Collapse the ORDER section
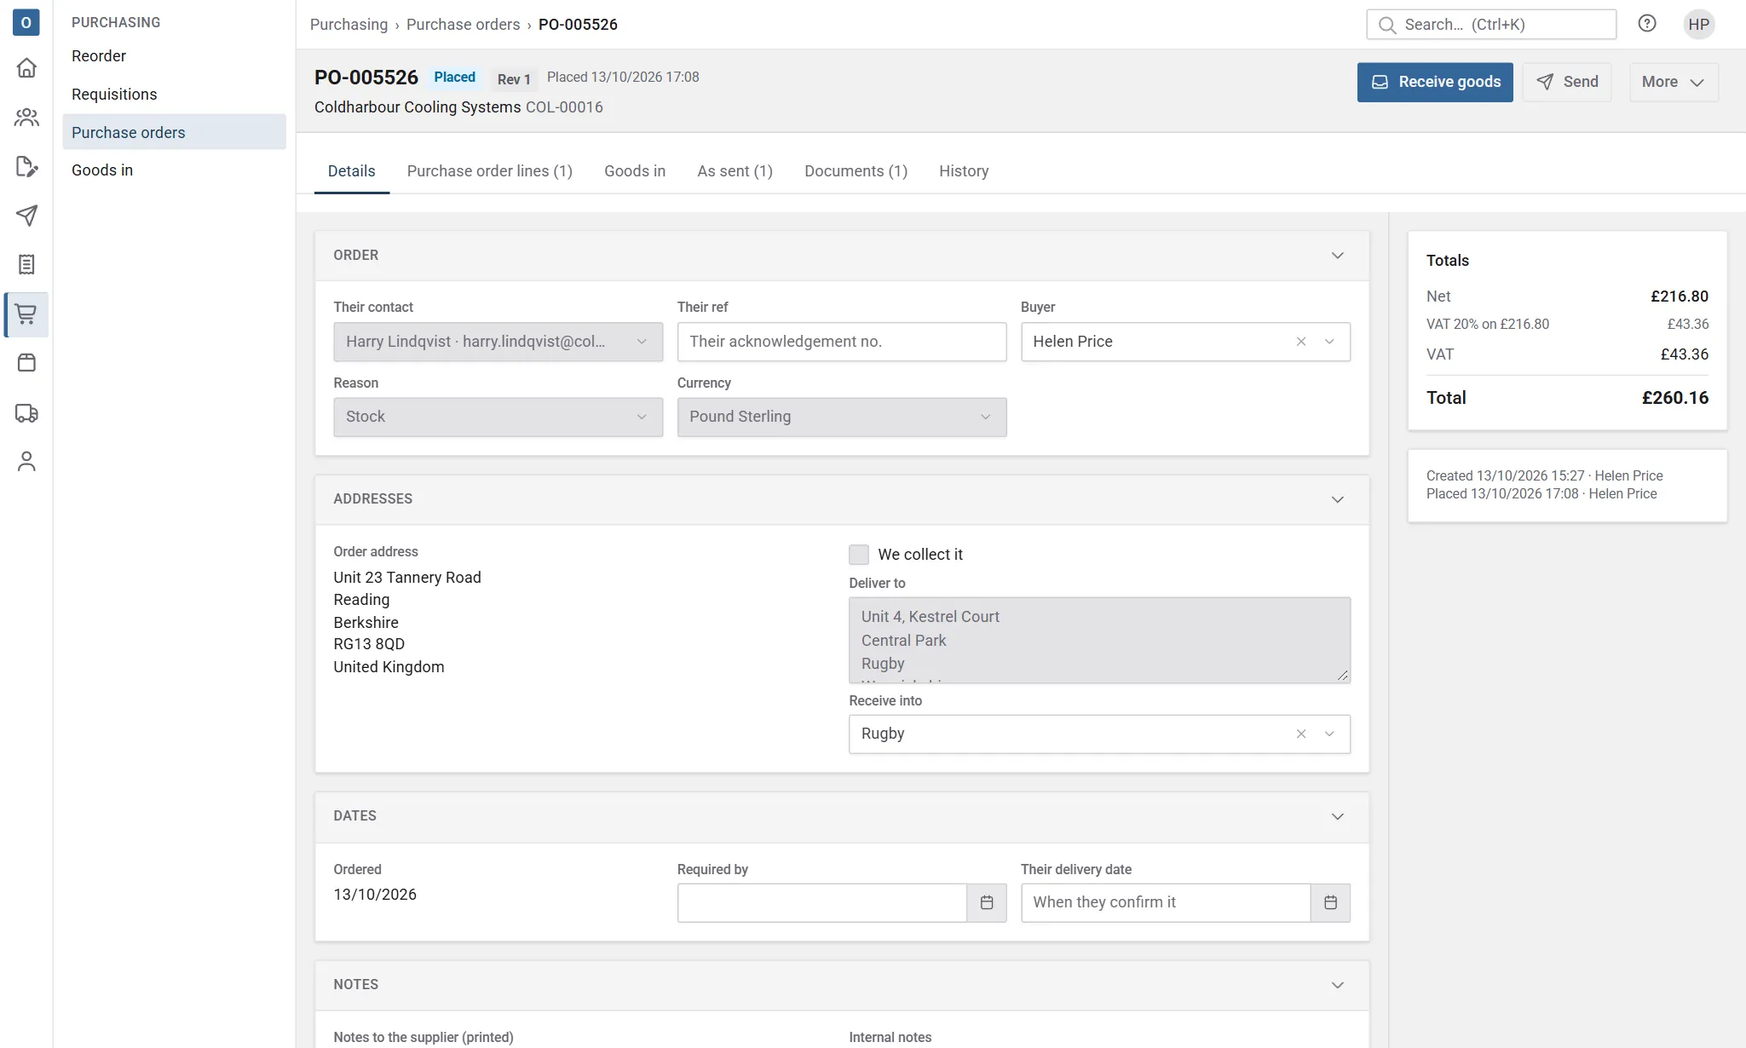The height and width of the screenshot is (1048, 1746). (x=1338, y=256)
